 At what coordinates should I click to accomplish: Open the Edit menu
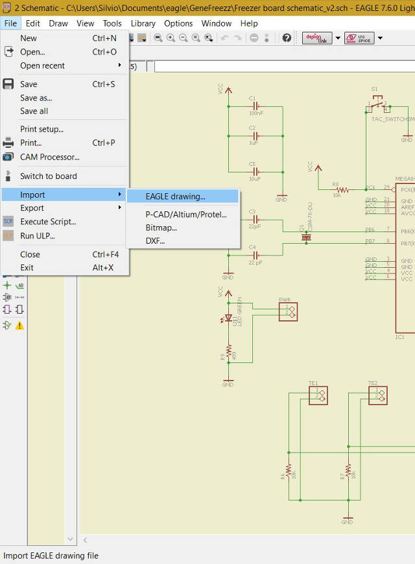(33, 23)
